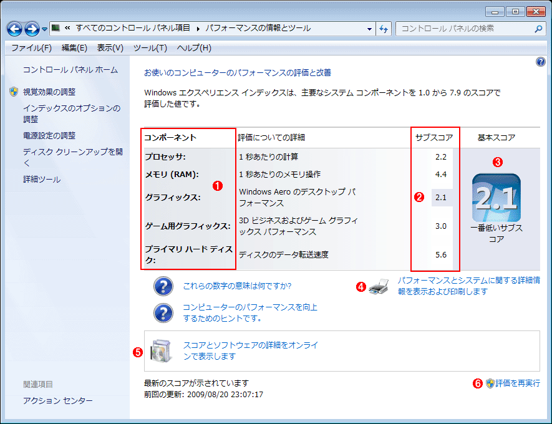The image size is (552, 424).
Task: Click the グラフィックス: subscore value 2.1
Action: [x=441, y=198]
